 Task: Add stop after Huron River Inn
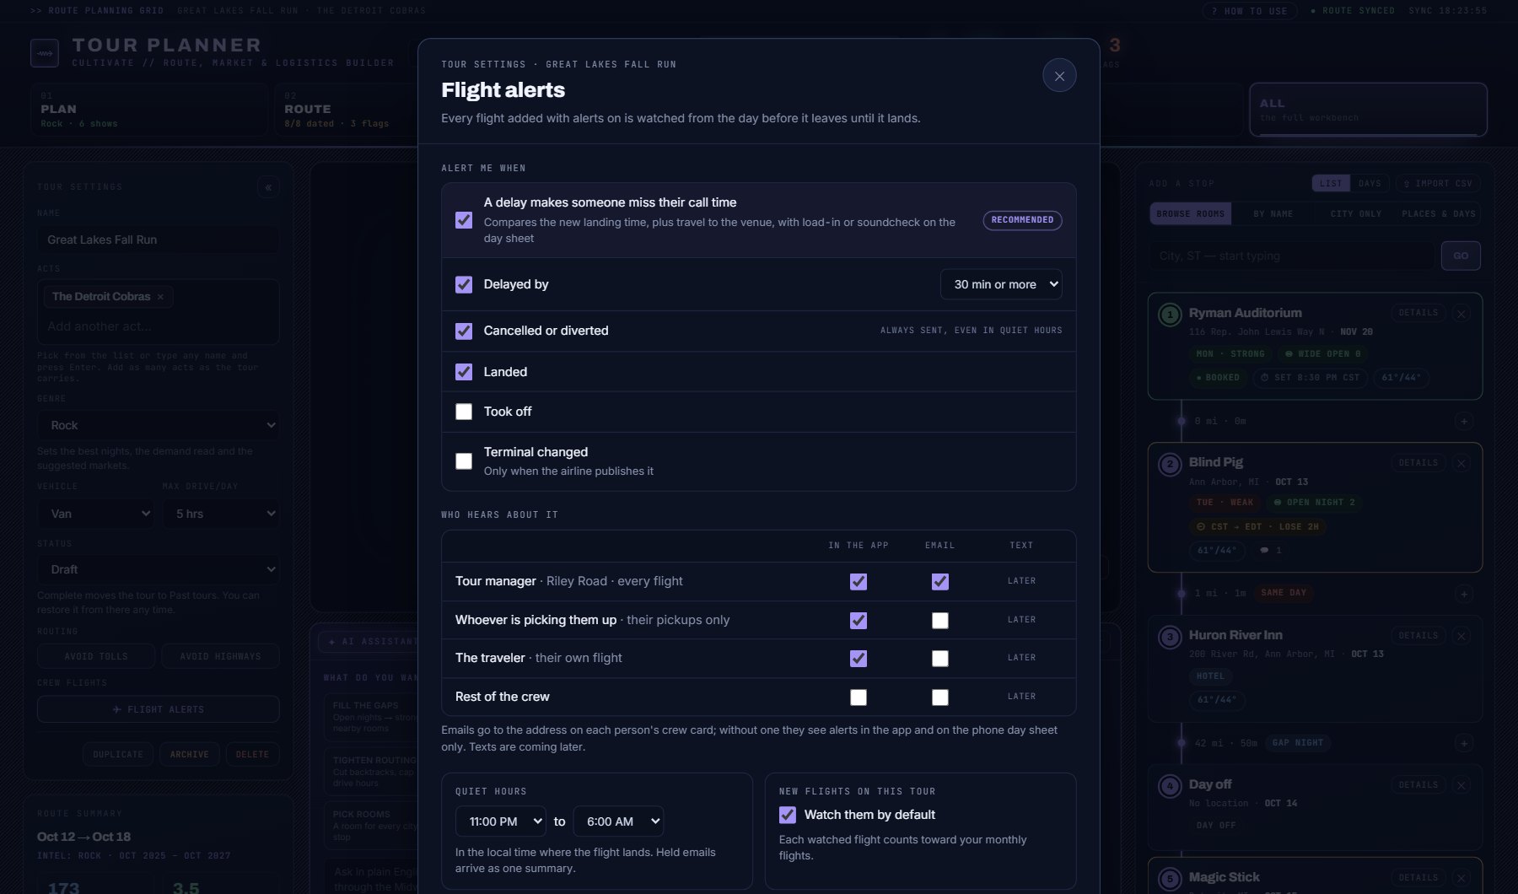tap(1464, 743)
